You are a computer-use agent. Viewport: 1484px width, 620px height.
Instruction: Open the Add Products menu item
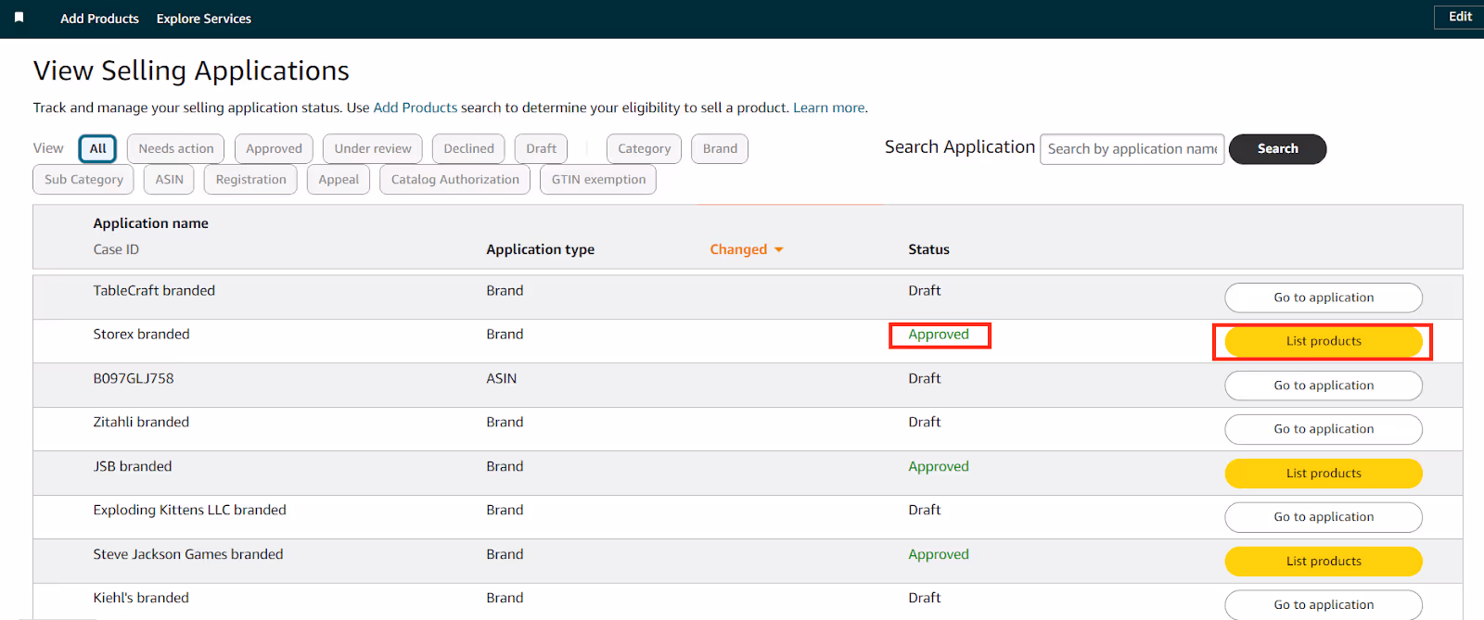pyautogui.click(x=99, y=19)
